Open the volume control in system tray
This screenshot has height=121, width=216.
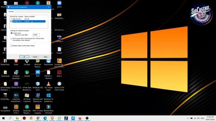(198, 118)
